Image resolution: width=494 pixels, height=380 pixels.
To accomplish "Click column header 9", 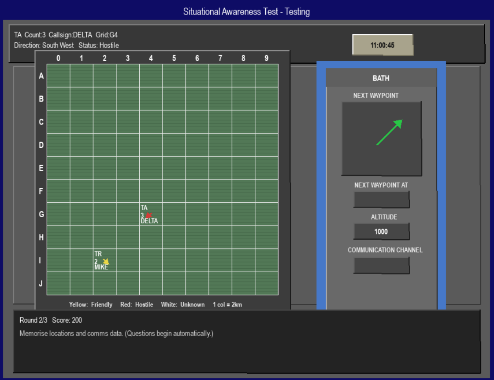I will click(267, 58).
